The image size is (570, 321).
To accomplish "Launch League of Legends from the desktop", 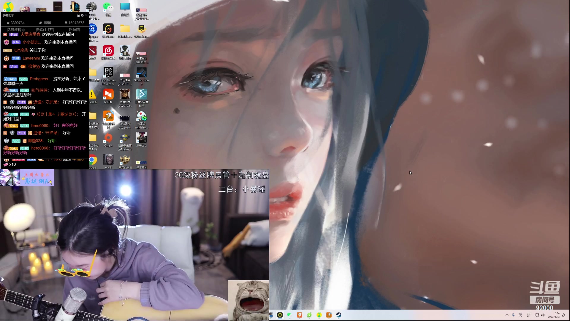I will pos(75,6).
